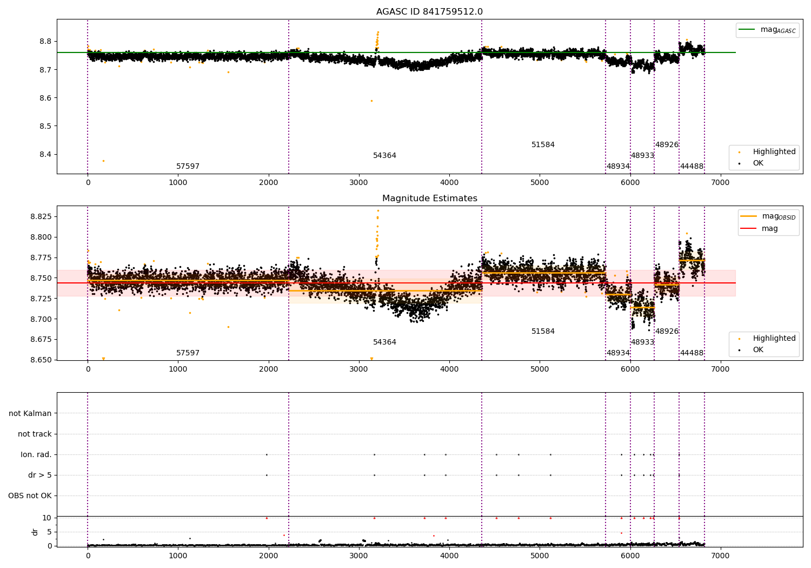The image size is (811, 568).
Task: Click "Highlighted" in the Magnitude Estimates legend
Action: [x=774, y=339]
